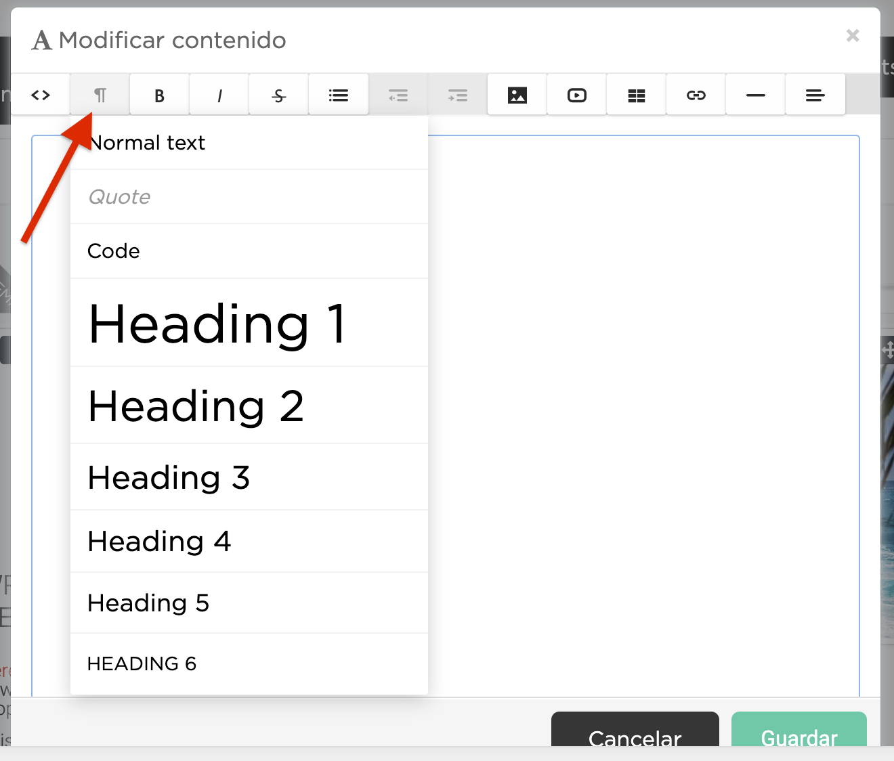Toggle bold formatting
The image size is (894, 761).
click(159, 95)
